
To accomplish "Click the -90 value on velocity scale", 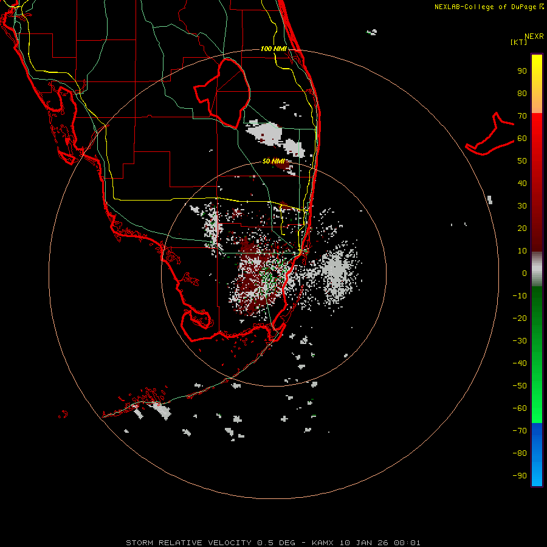I will (520, 476).
